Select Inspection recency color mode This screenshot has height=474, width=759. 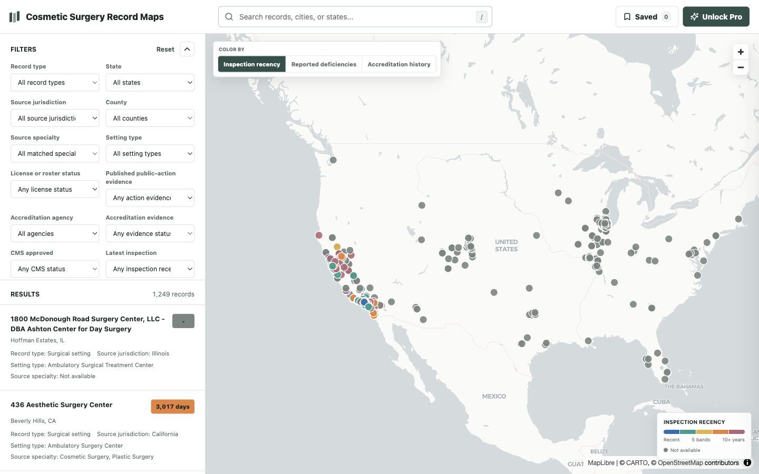[x=252, y=64]
